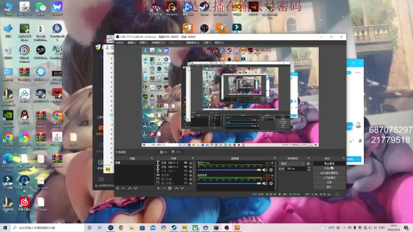Viewport: 413px width, 232px height.
Task: Open the WeChat desktop icon
Action: pyautogui.click(x=41, y=9)
